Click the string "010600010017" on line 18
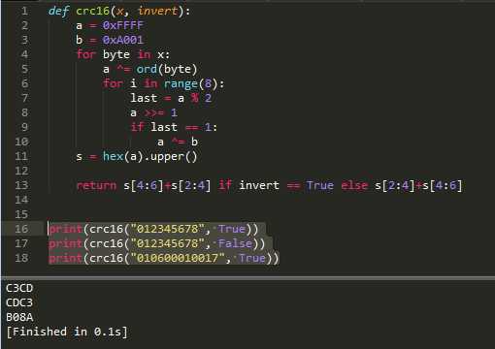Viewport: 495px width, 349px height. pyautogui.click(x=178, y=258)
